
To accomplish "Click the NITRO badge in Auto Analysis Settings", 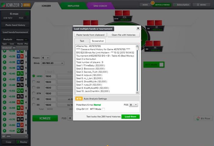I will point(79,99).
